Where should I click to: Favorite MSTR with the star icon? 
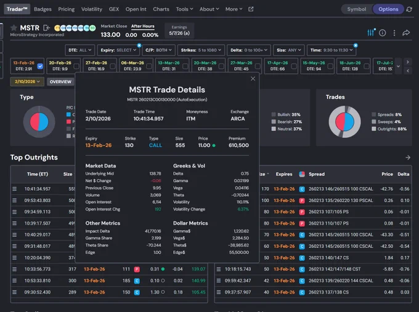[x=14, y=28]
